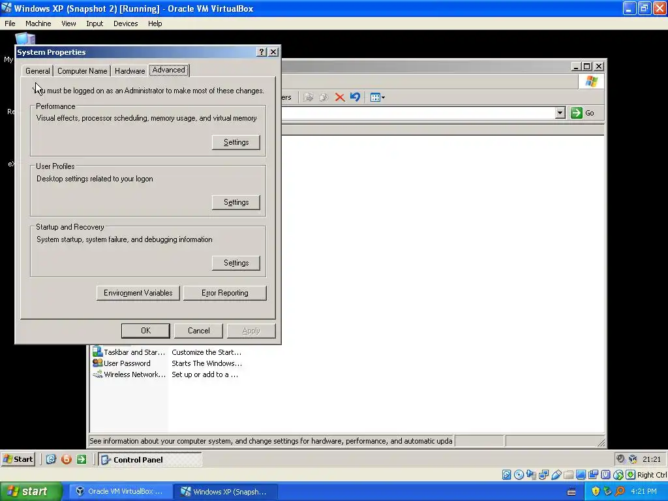The image size is (668, 501).
Task: Click the Wireless Network icon
Action: tap(98, 374)
